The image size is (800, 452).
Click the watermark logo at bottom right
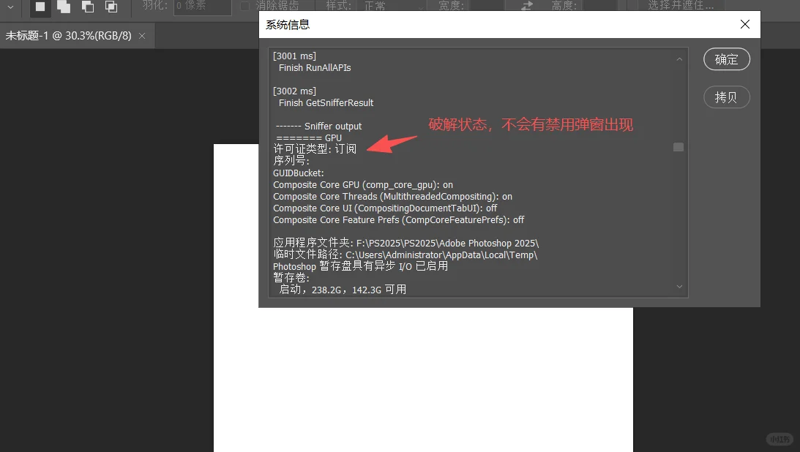779,439
